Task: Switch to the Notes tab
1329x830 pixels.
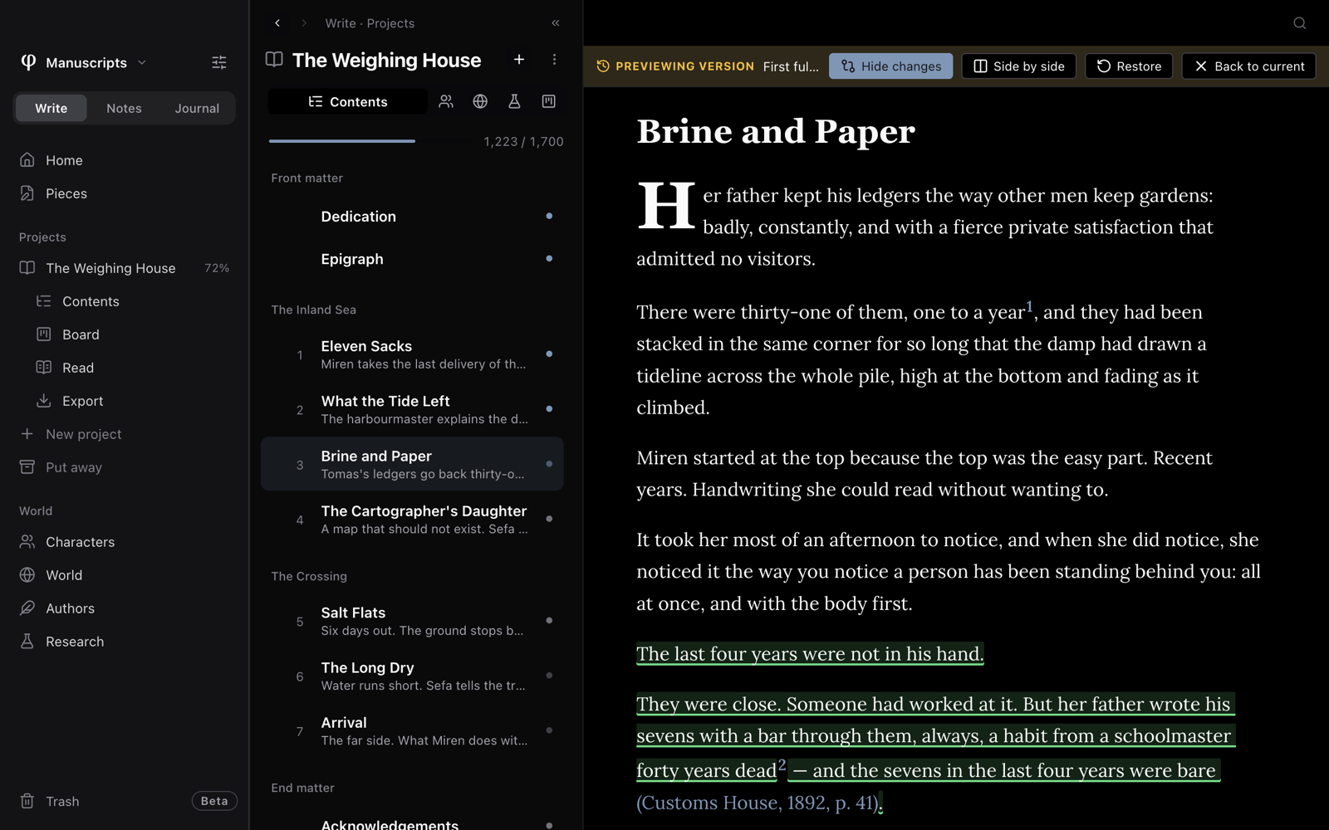Action: (x=124, y=108)
